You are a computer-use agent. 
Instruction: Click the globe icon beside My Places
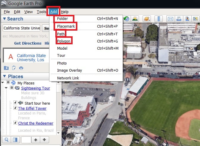tap(13, 83)
